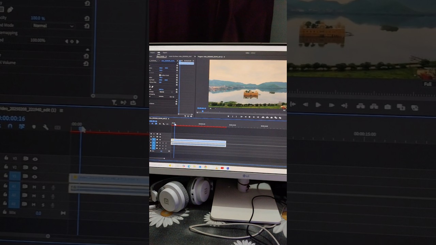Open the Fit zoom level dropdown
The image size is (436, 245).
click(213, 109)
